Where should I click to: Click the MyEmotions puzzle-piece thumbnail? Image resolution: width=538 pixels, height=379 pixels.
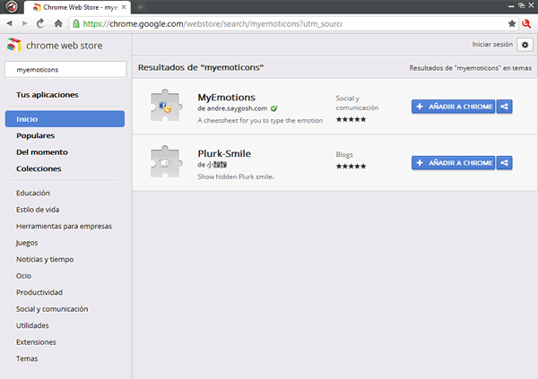click(x=166, y=106)
